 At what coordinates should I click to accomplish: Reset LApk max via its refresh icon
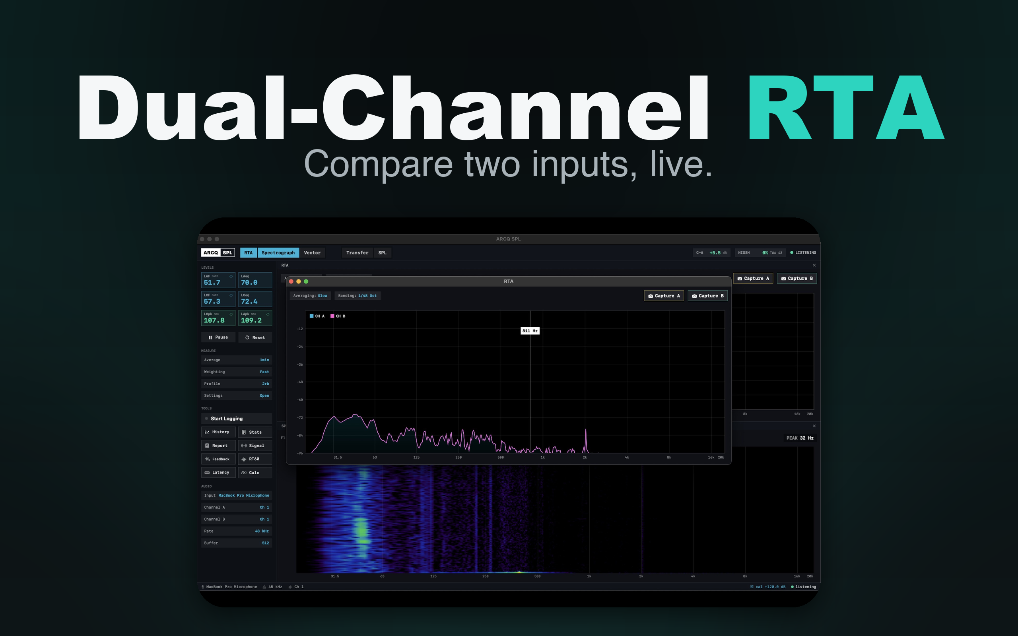[268, 314]
